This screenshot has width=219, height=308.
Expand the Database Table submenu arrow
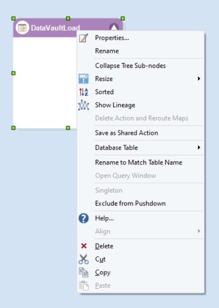click(199, 147)
